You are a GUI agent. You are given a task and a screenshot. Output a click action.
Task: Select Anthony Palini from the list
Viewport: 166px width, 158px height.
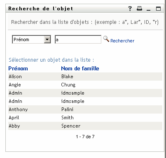click(x=85, y=109)
